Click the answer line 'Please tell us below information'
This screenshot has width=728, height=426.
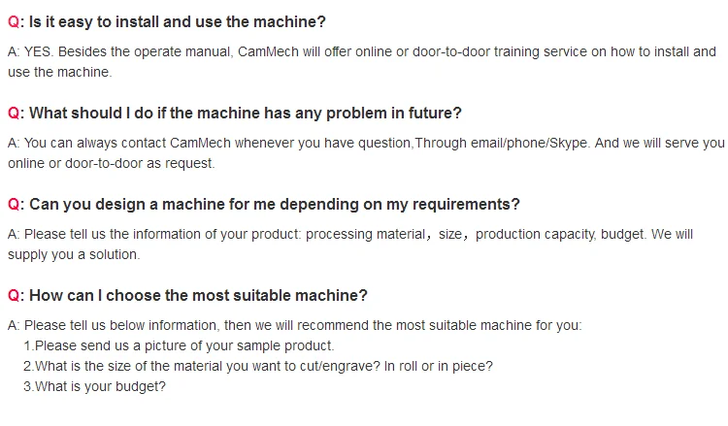tap(294, 326)
